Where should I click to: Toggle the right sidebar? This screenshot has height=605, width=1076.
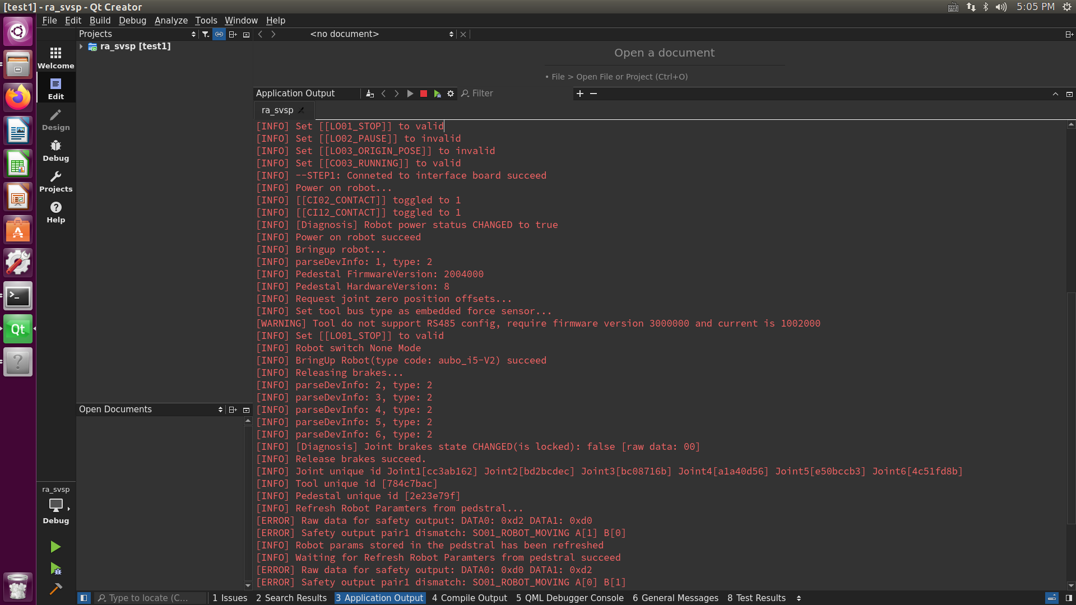pyautogui.click(x=1069, y=598)
